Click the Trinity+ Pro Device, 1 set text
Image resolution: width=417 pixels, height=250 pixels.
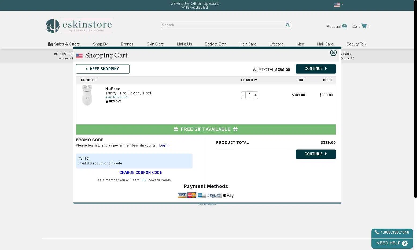128,93
